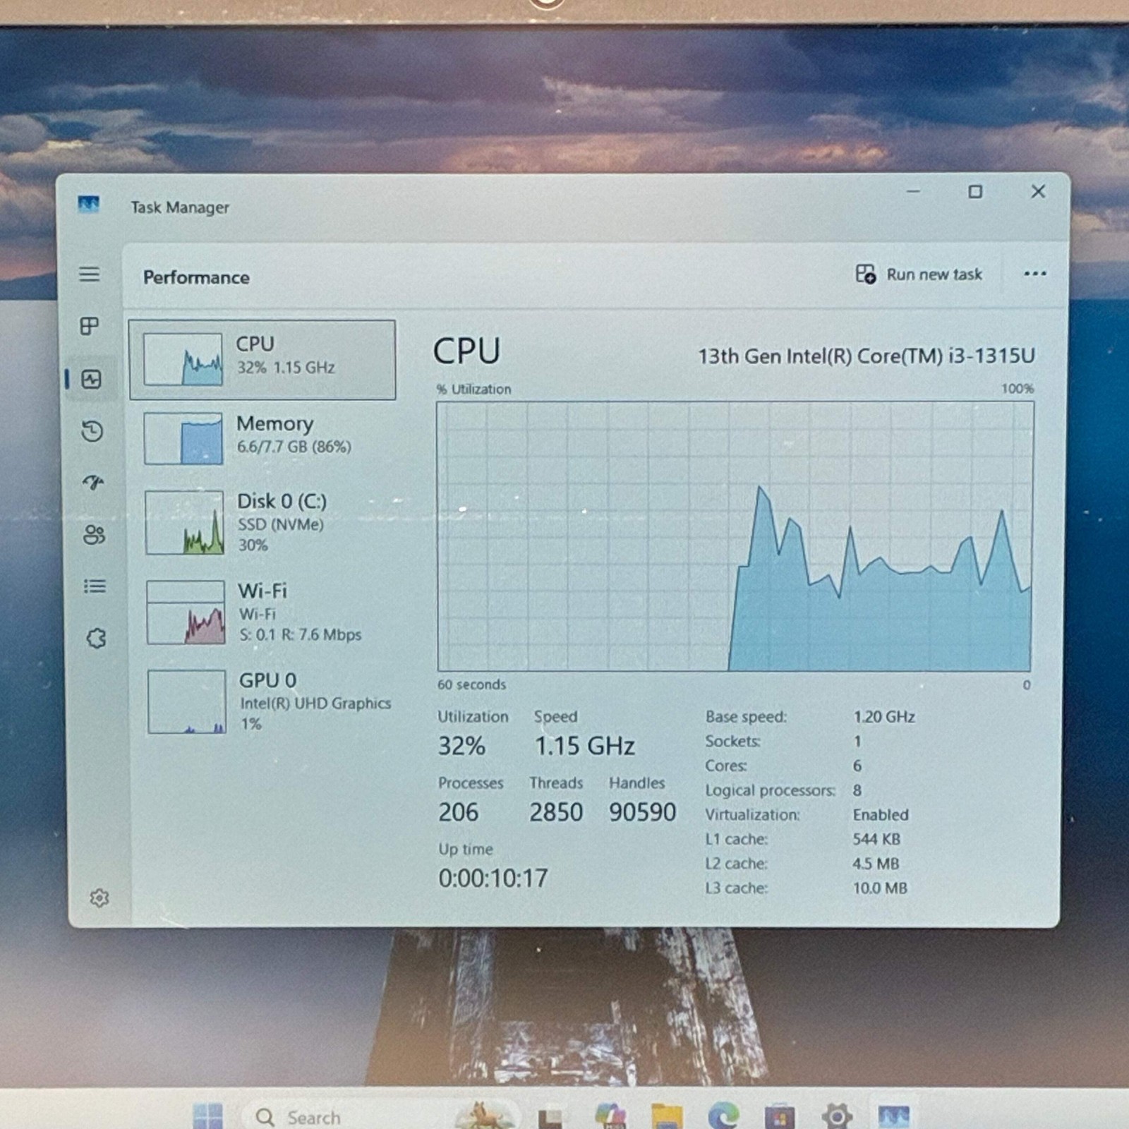This screenshot has width=1129, height=1129.
Task: Click the Performance page heading
Action: [x=196, y=277]
